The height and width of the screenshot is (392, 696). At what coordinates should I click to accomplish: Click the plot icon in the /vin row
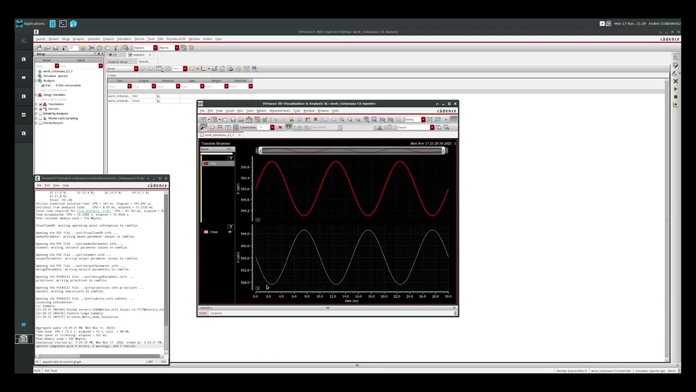[x=159, y=96]
